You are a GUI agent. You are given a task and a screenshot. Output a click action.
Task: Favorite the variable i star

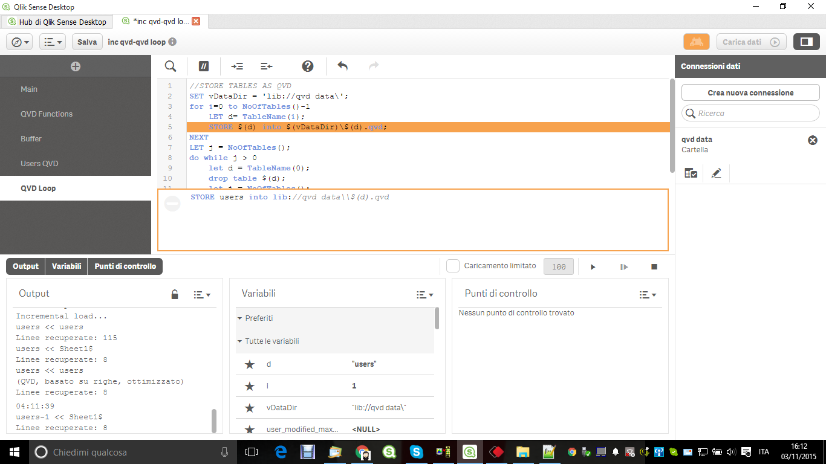(249, 386)
